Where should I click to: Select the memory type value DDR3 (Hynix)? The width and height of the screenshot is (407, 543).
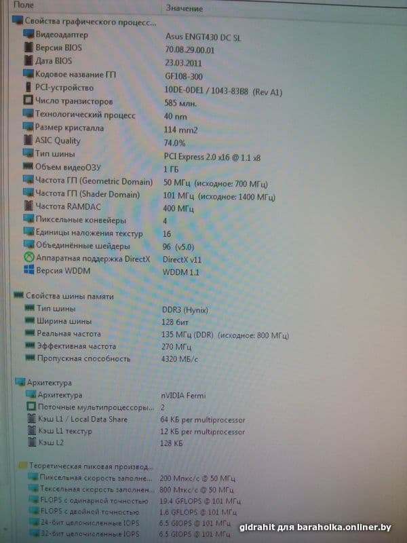tap(185, 310)
